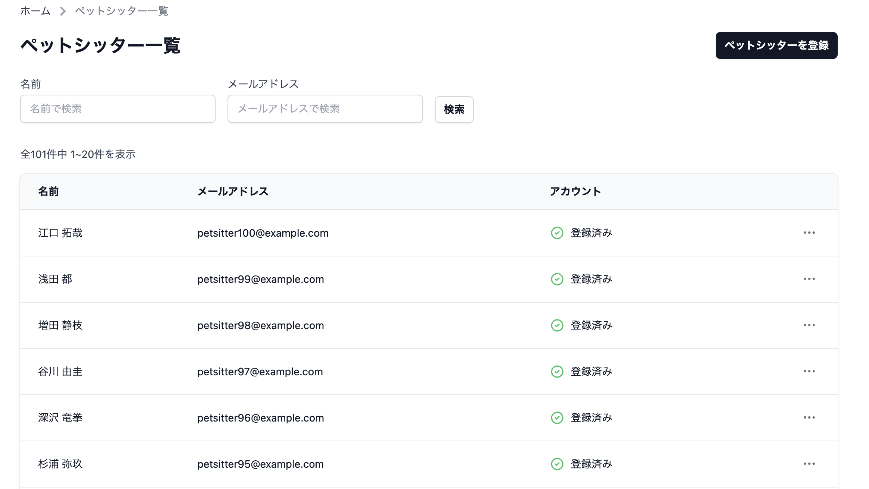Click the ellipsis icon for 増田 静枝
The width and height of the screenshot is (869, 489).
pos(809,325)
